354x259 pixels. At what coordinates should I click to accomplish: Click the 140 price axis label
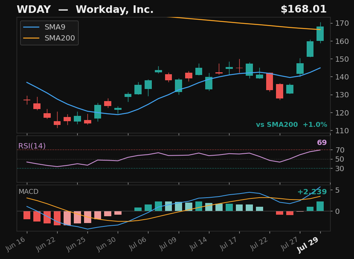click(x=342, y=77)
